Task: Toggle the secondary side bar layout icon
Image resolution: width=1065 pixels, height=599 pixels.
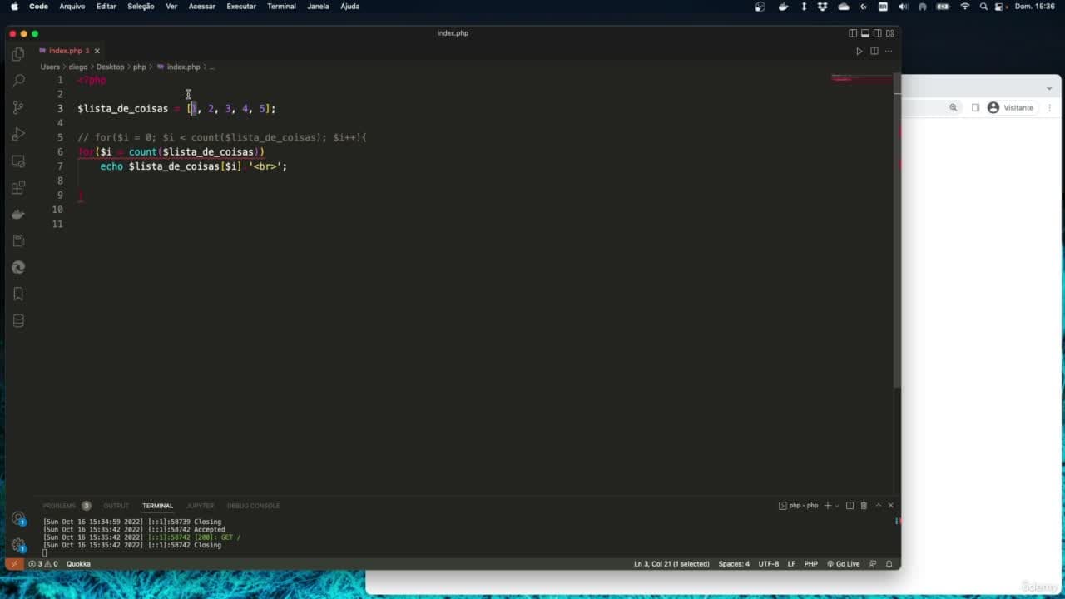Action: [x=878, y=33]
